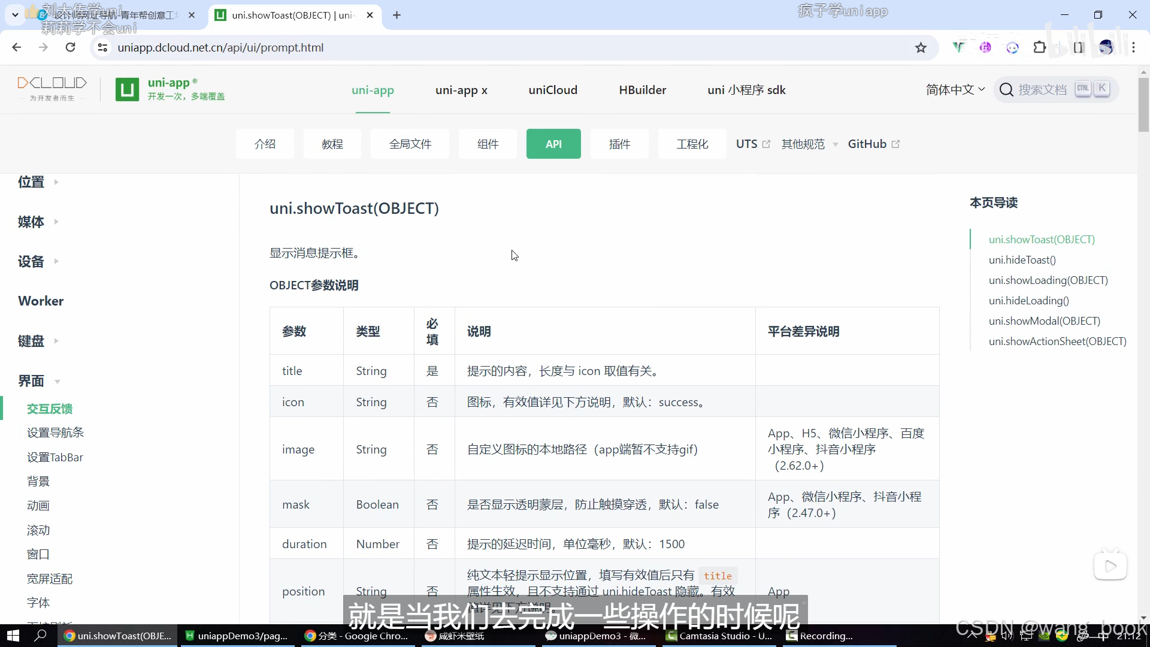The image size is (1150, 647).
Task: Open the user profile avatar icon
Action: click(x=1106, y=47)
